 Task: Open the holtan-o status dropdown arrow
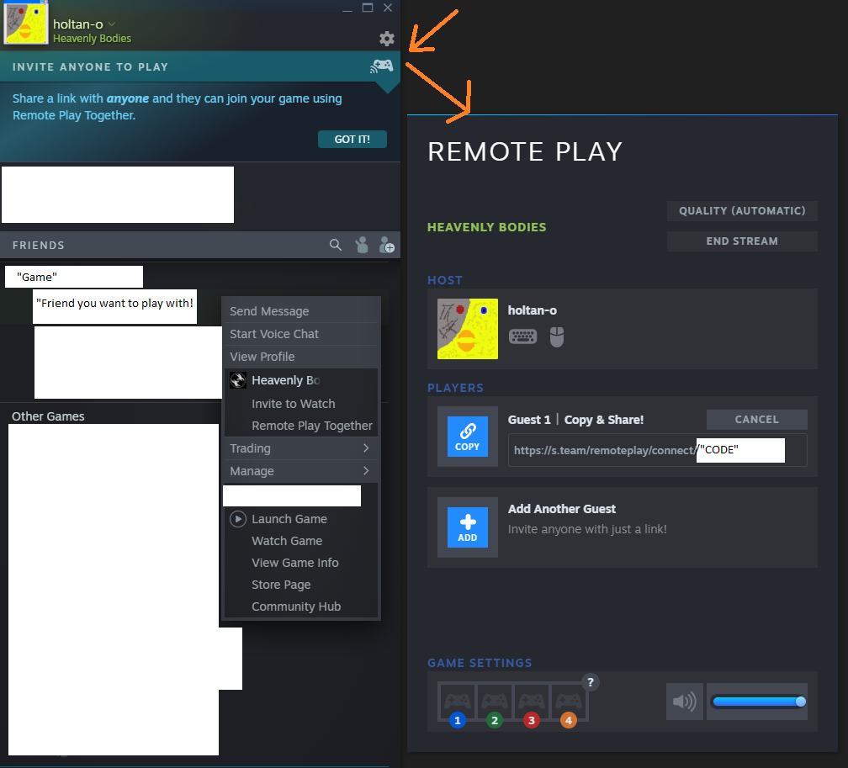click(112, 24)
